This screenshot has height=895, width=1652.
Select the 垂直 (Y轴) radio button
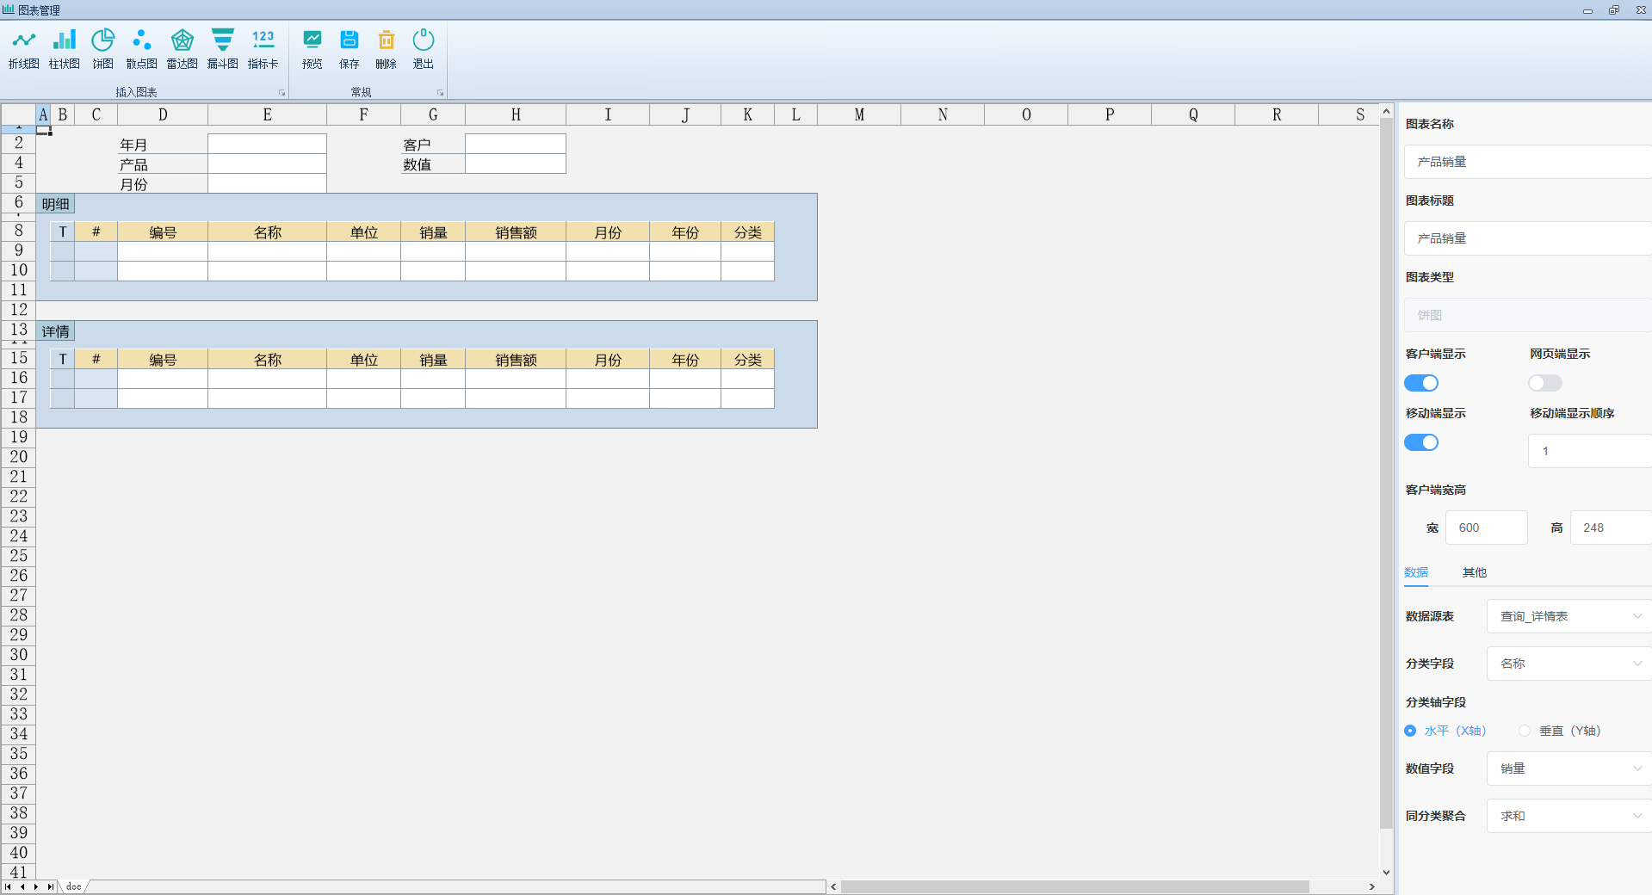(1525, 731)
